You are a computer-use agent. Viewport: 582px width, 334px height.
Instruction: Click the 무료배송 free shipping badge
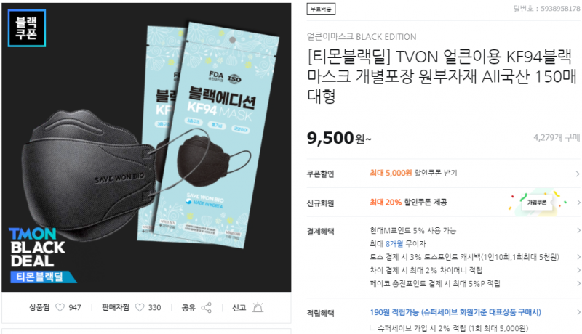coord(321,9)
